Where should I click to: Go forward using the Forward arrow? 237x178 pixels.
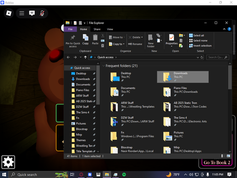pyautogui.click(x=75, y=57)
